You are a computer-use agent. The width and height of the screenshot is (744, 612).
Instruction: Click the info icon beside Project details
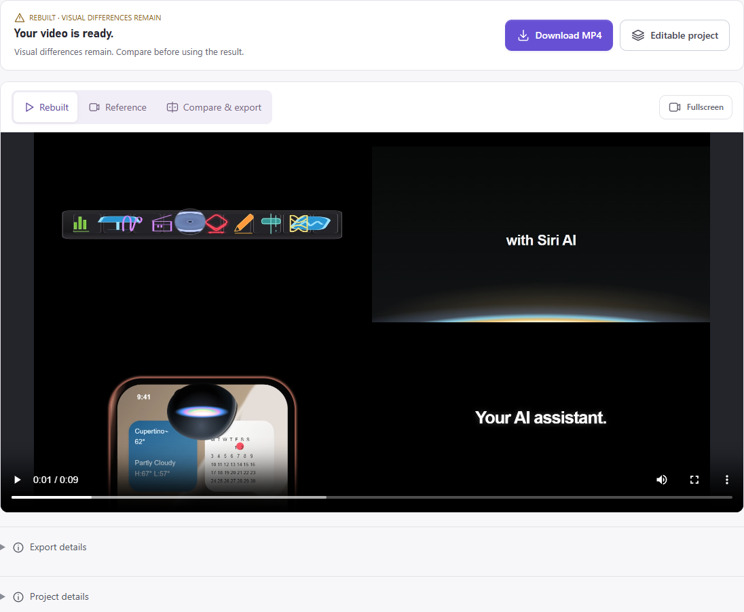[x=18, y=597]
